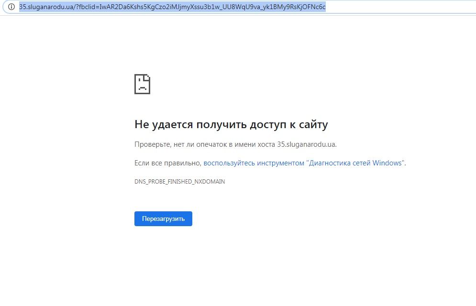The height and width of the screenshot is (306, 476).
Task: Reload the page using the blue button
Action: click(x=163, y=219)
